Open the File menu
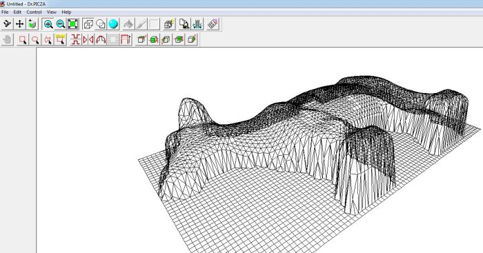Viewport: 483px width, 253px height. [x=5, y=12]
